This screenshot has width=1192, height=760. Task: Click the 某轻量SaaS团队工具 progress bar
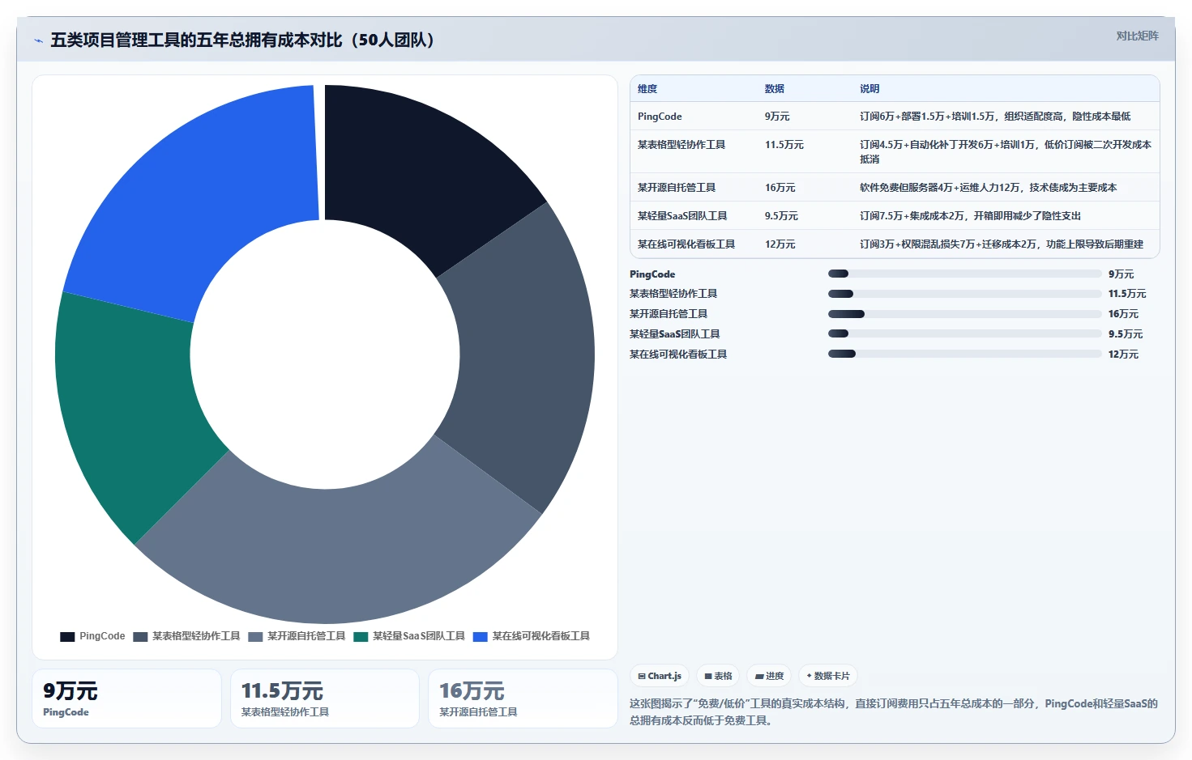[x=964, y=333]
